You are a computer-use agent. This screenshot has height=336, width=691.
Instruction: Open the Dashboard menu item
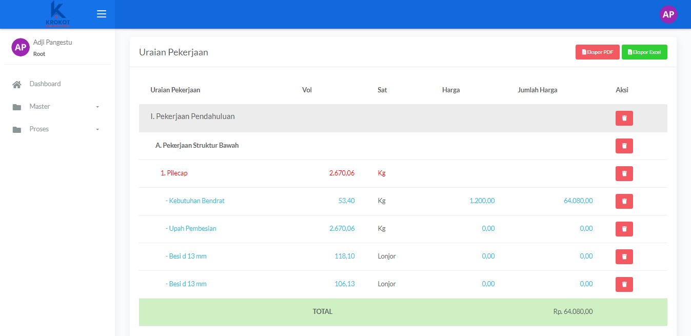[45, 84]
